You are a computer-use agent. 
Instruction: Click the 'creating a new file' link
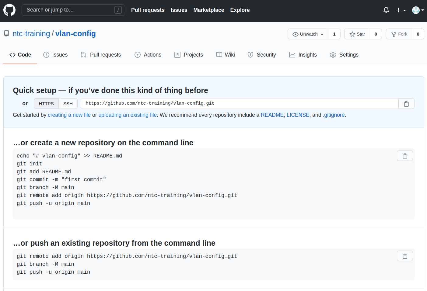pos(69,115)
